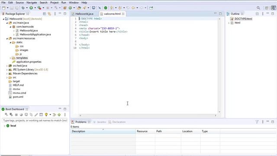Click the Open Type toolbar icon
This screenshot has height=156, width=277.
tap(79, 8)
